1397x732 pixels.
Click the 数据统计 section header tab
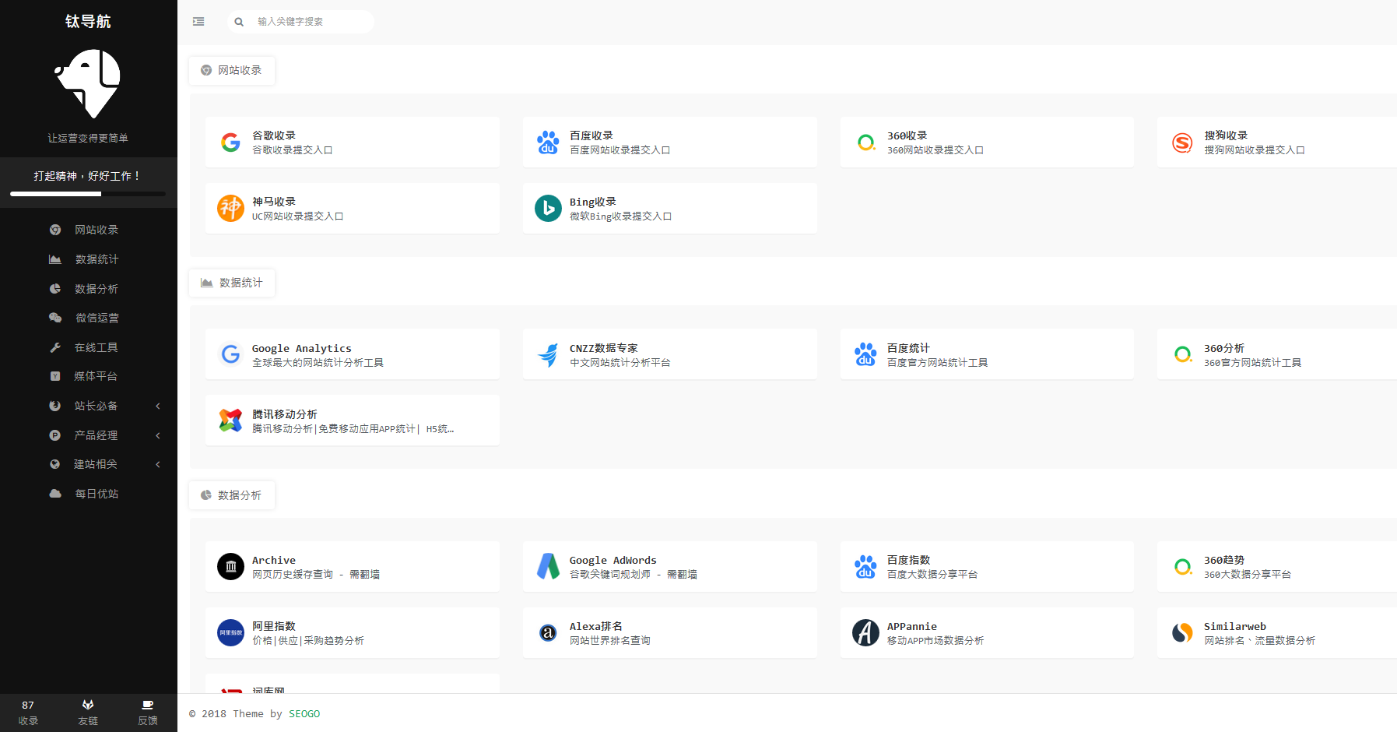click(232, 283)
